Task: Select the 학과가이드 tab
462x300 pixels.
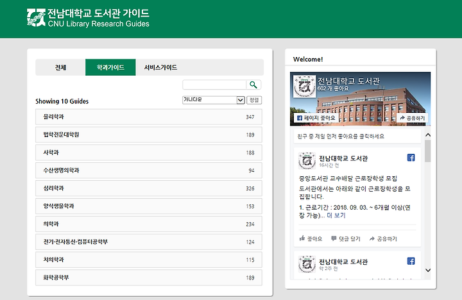Action: pyautogui.click(x=110, y=67)
